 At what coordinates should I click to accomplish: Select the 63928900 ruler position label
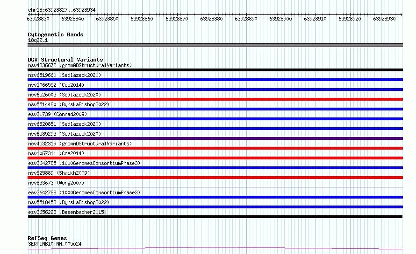click(280, 19)
